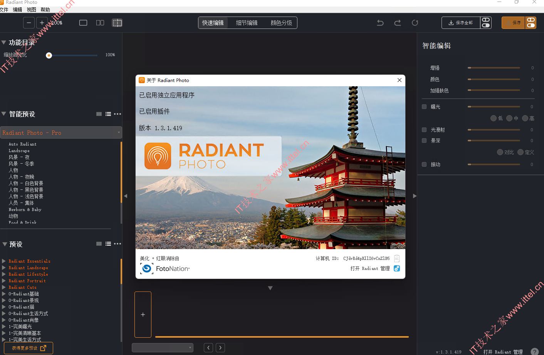Click the Radiant manager gear icon in dialog
This screenshot has width=544, height=355.
(x=397, y=268)
